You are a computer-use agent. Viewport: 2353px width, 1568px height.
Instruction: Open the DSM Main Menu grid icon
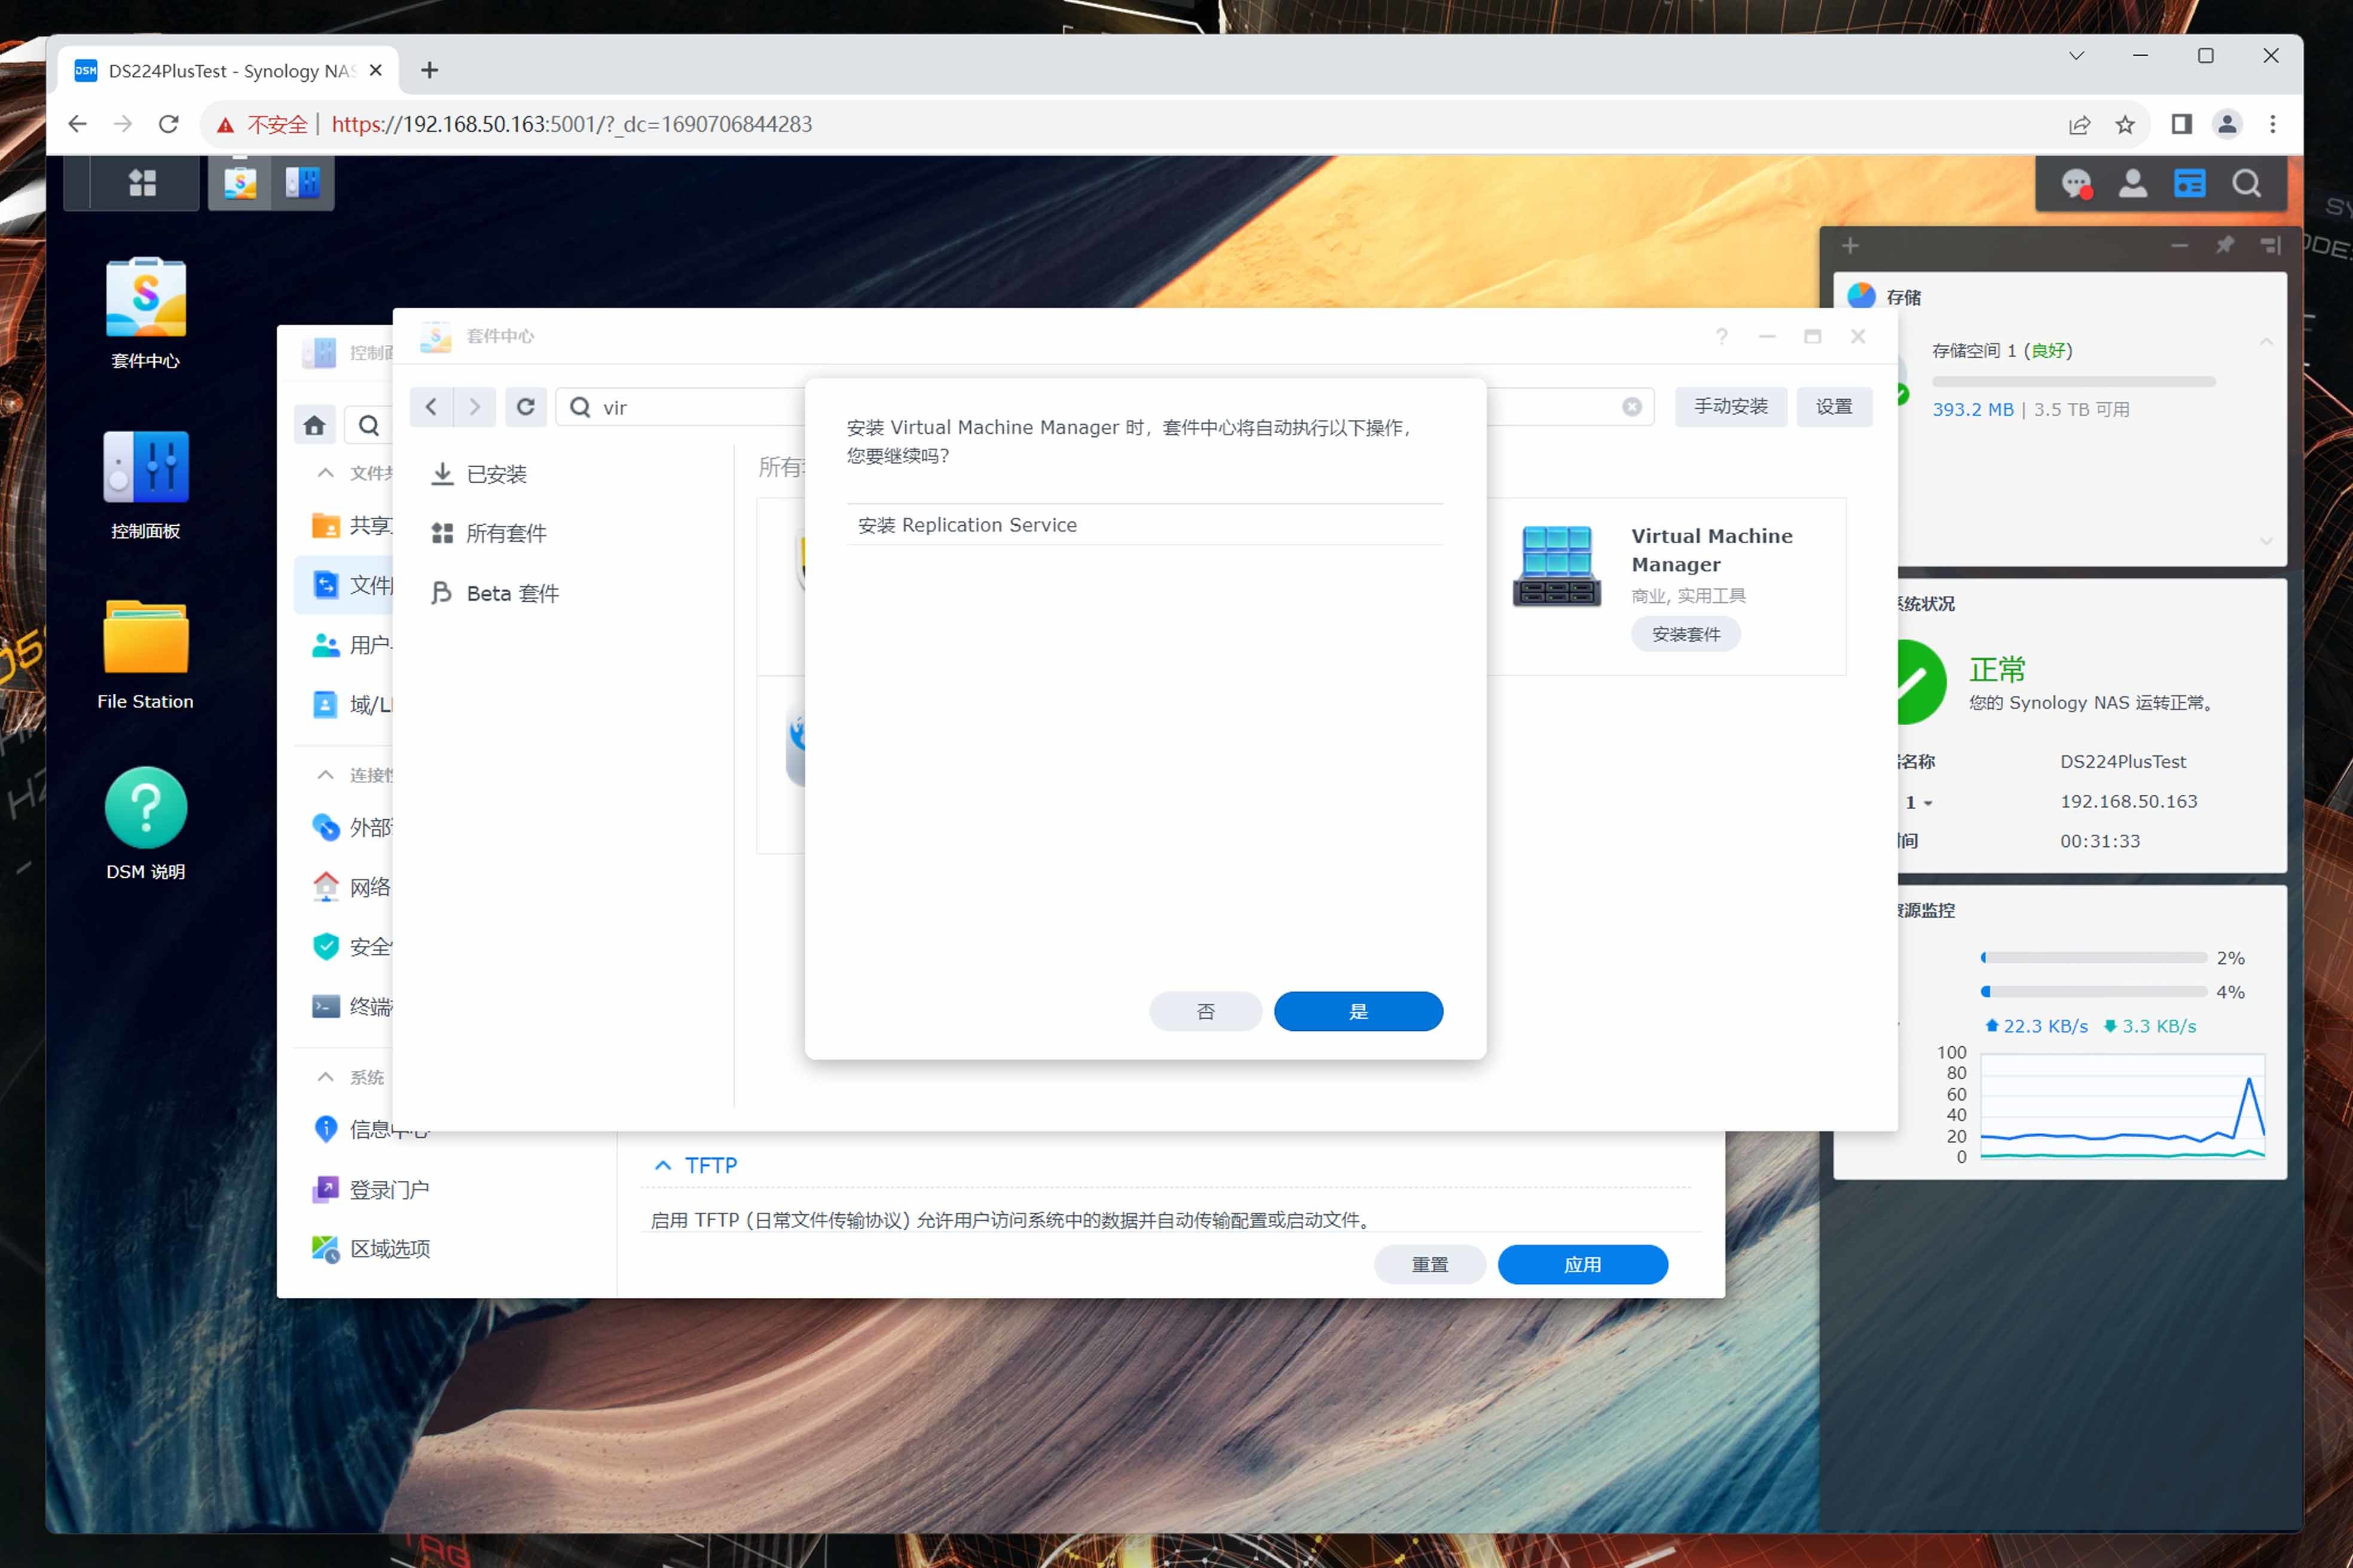142,183
